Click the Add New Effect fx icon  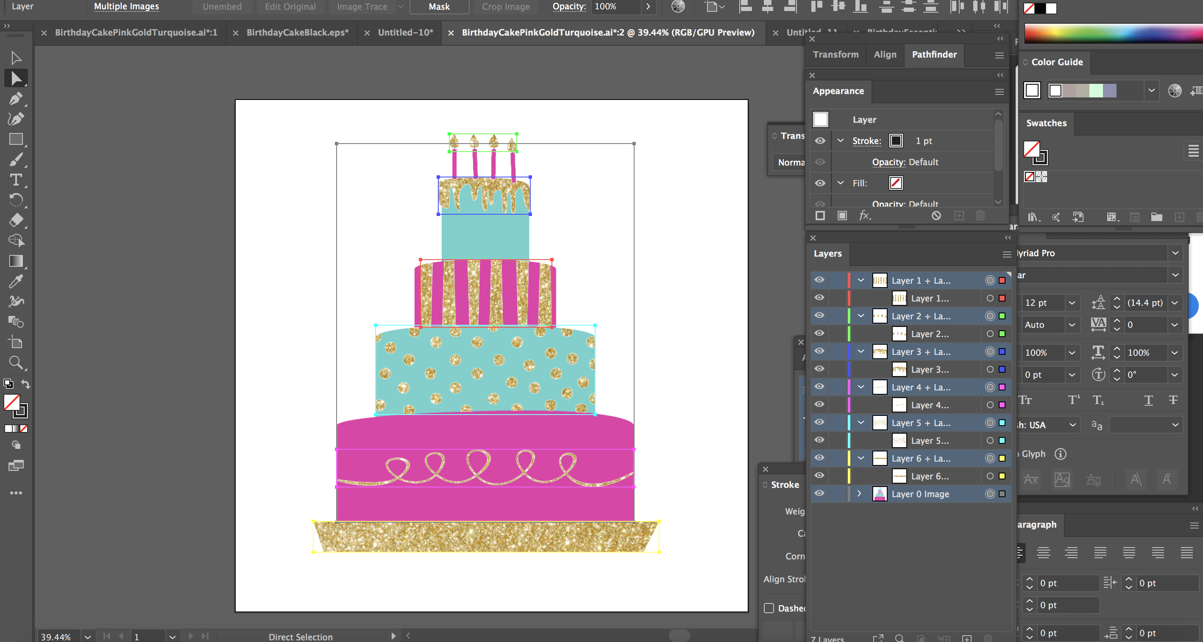coord(864,216)
